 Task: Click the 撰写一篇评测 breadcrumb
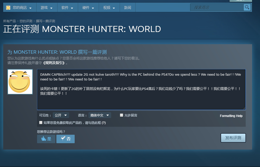pyautogui.click(x=46, y=21)
